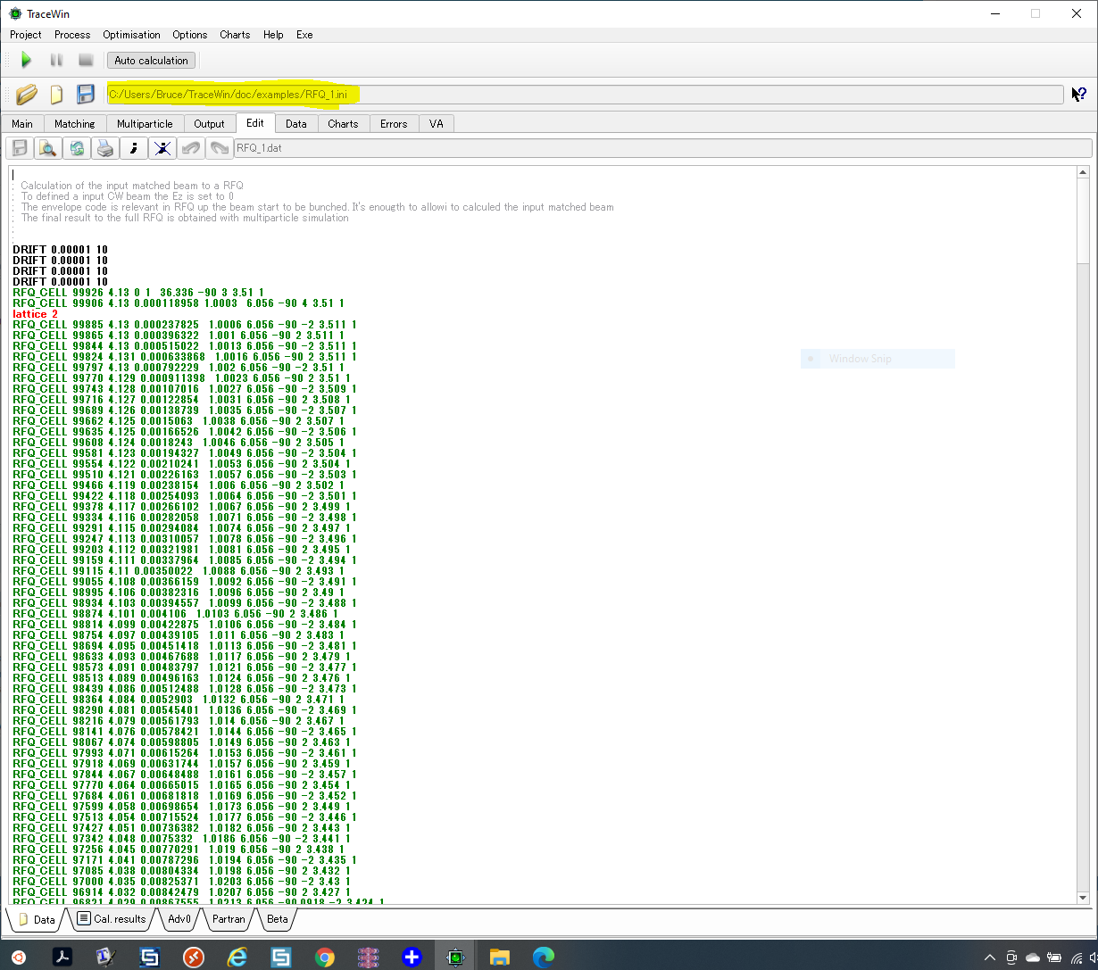Open the Beta bottom tab

278,918
